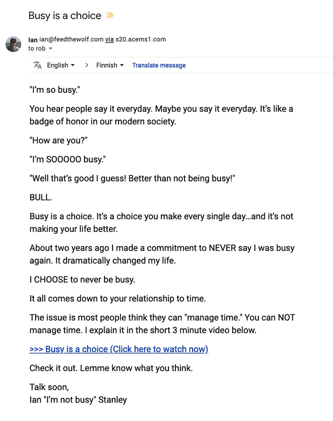The height and width of the screenshot is (421, 333).
Task: Open the English source language dropdown
Action: (x=61, y=65)
